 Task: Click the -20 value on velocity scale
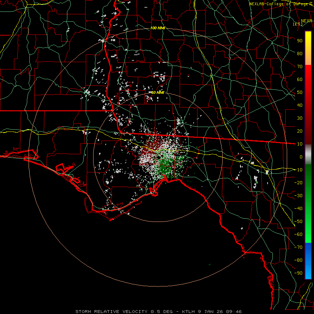click(298, 182)
